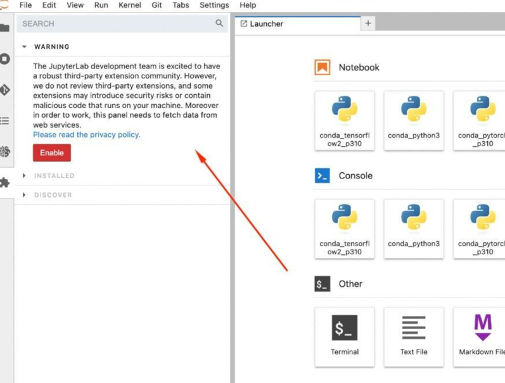This screenshot has width=505, height=383.
Task: Create a new Text File
Action: click(x=413, y=337)
